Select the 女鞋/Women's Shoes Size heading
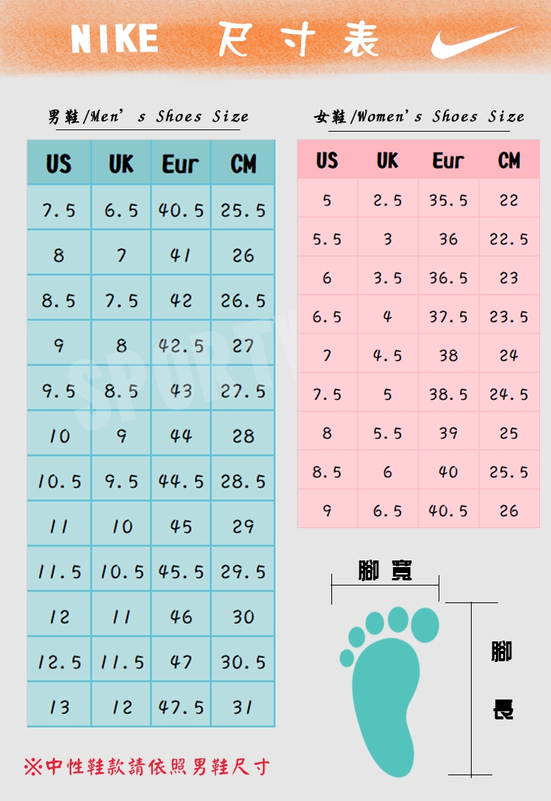 click(x=419, y=117)
